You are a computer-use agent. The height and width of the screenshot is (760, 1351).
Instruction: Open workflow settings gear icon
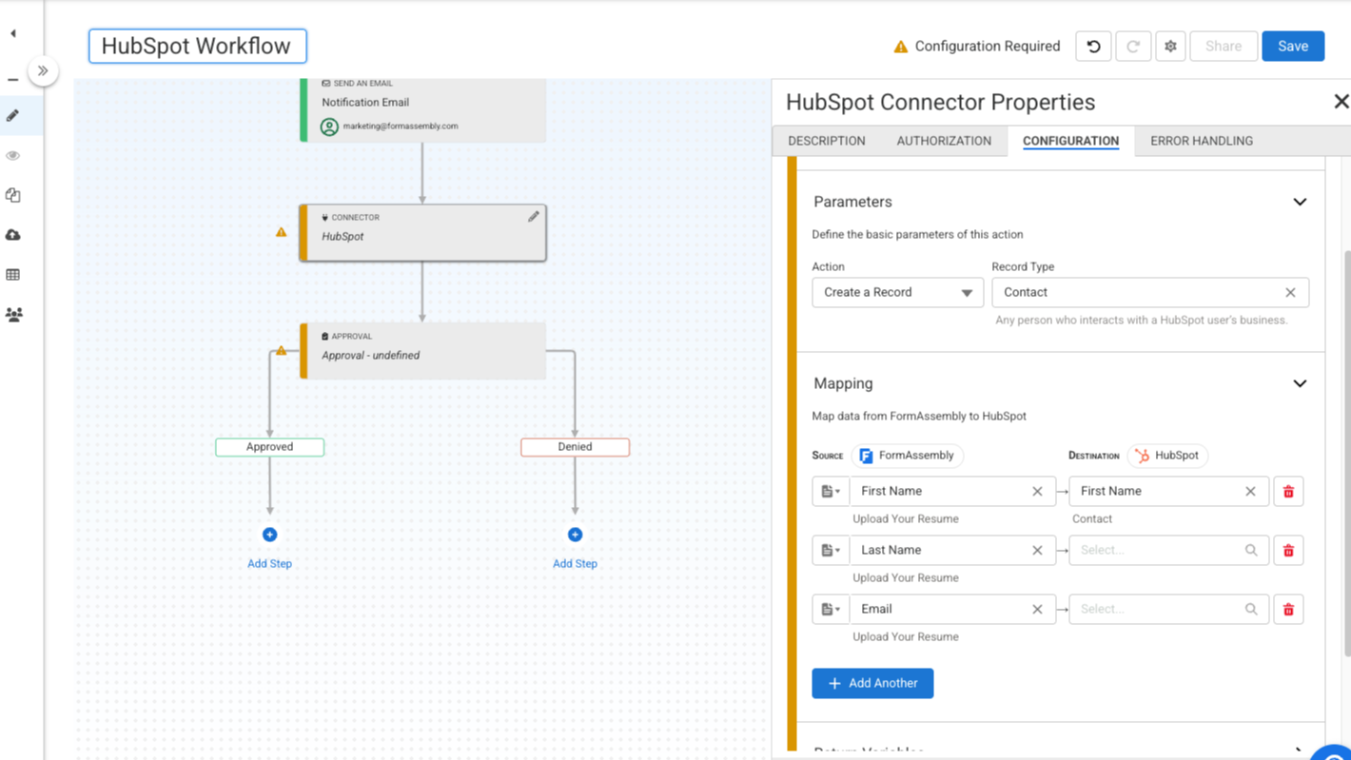click(1170, 46)
